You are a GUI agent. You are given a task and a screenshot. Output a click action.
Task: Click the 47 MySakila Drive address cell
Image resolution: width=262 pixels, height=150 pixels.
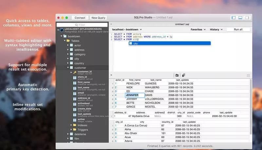coord(139,116)
